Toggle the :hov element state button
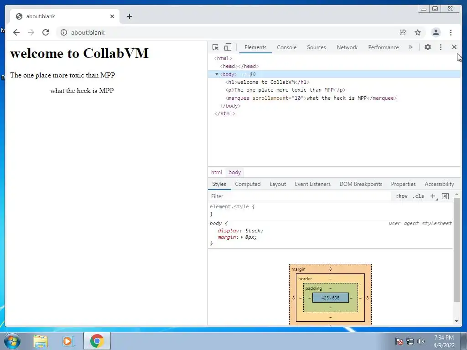The width and height of the screenshot is (467, 350). pyautogui.click(x=401, y=196)
